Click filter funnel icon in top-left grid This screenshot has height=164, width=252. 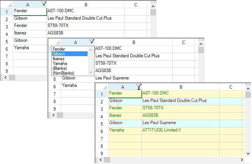click(x=44, y=4)
